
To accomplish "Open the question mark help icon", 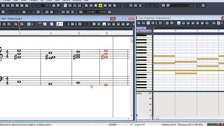I will 38,12.
